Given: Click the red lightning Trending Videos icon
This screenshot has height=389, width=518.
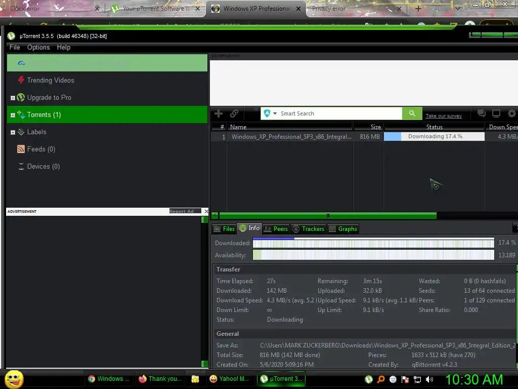Looking at the screenshot, I should [x=21, y=80].
